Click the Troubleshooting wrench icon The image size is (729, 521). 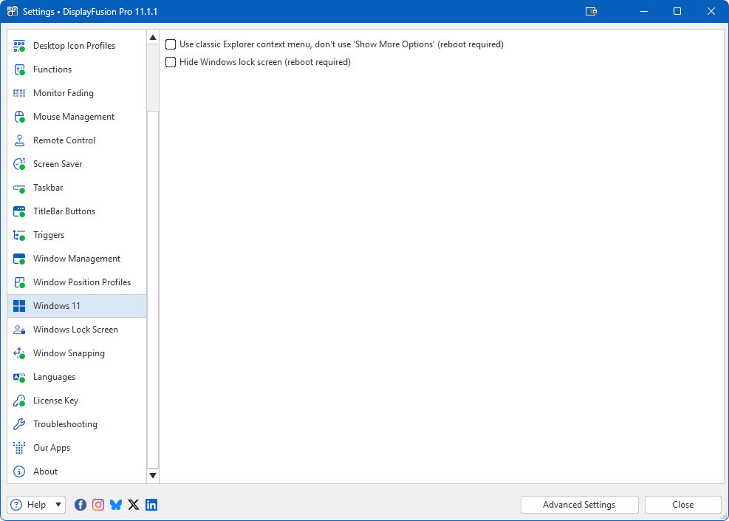click(20, 424)
